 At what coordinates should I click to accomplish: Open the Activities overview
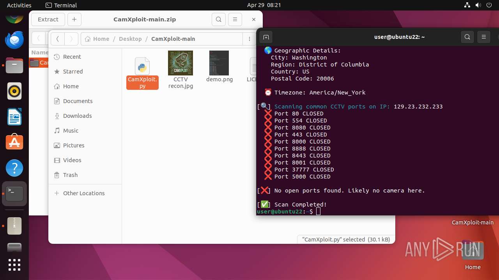[x=19, y=5]
